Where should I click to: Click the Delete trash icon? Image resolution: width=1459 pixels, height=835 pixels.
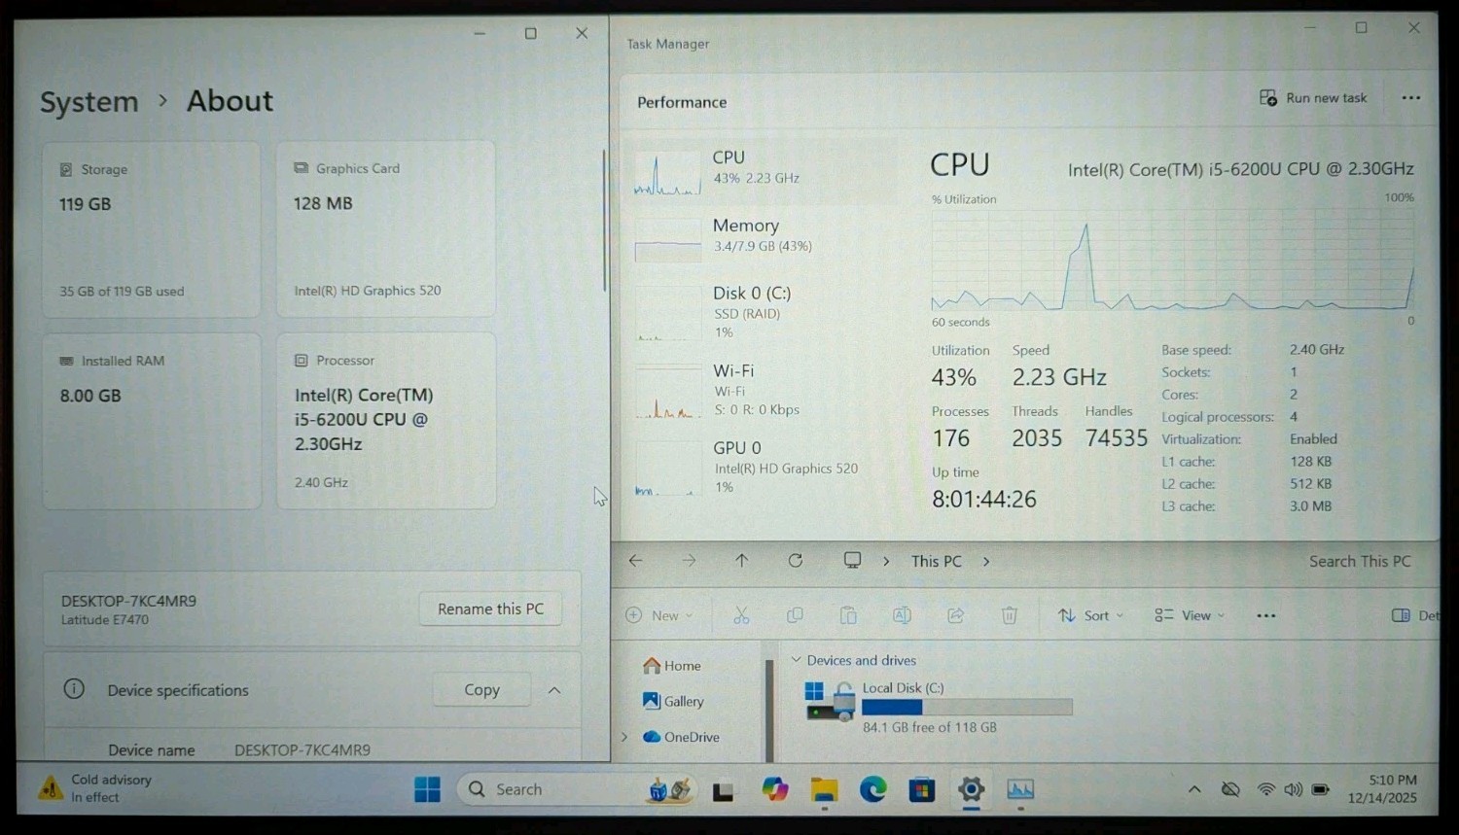point(1010,615)
